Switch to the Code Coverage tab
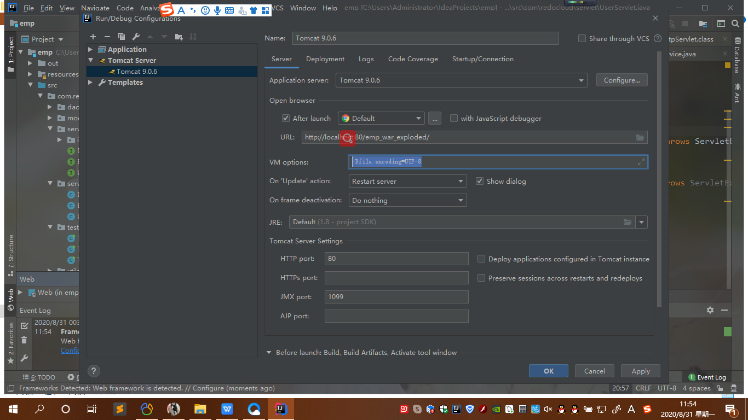This screenshot has height=420, width=748. (413, 59)
